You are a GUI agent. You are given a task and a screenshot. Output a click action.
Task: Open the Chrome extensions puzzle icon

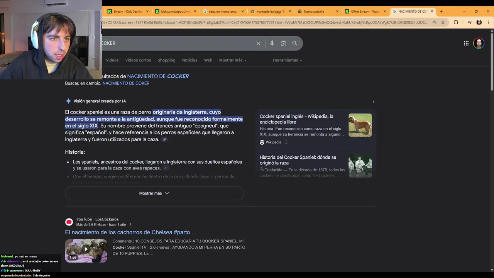coord(456,22)
